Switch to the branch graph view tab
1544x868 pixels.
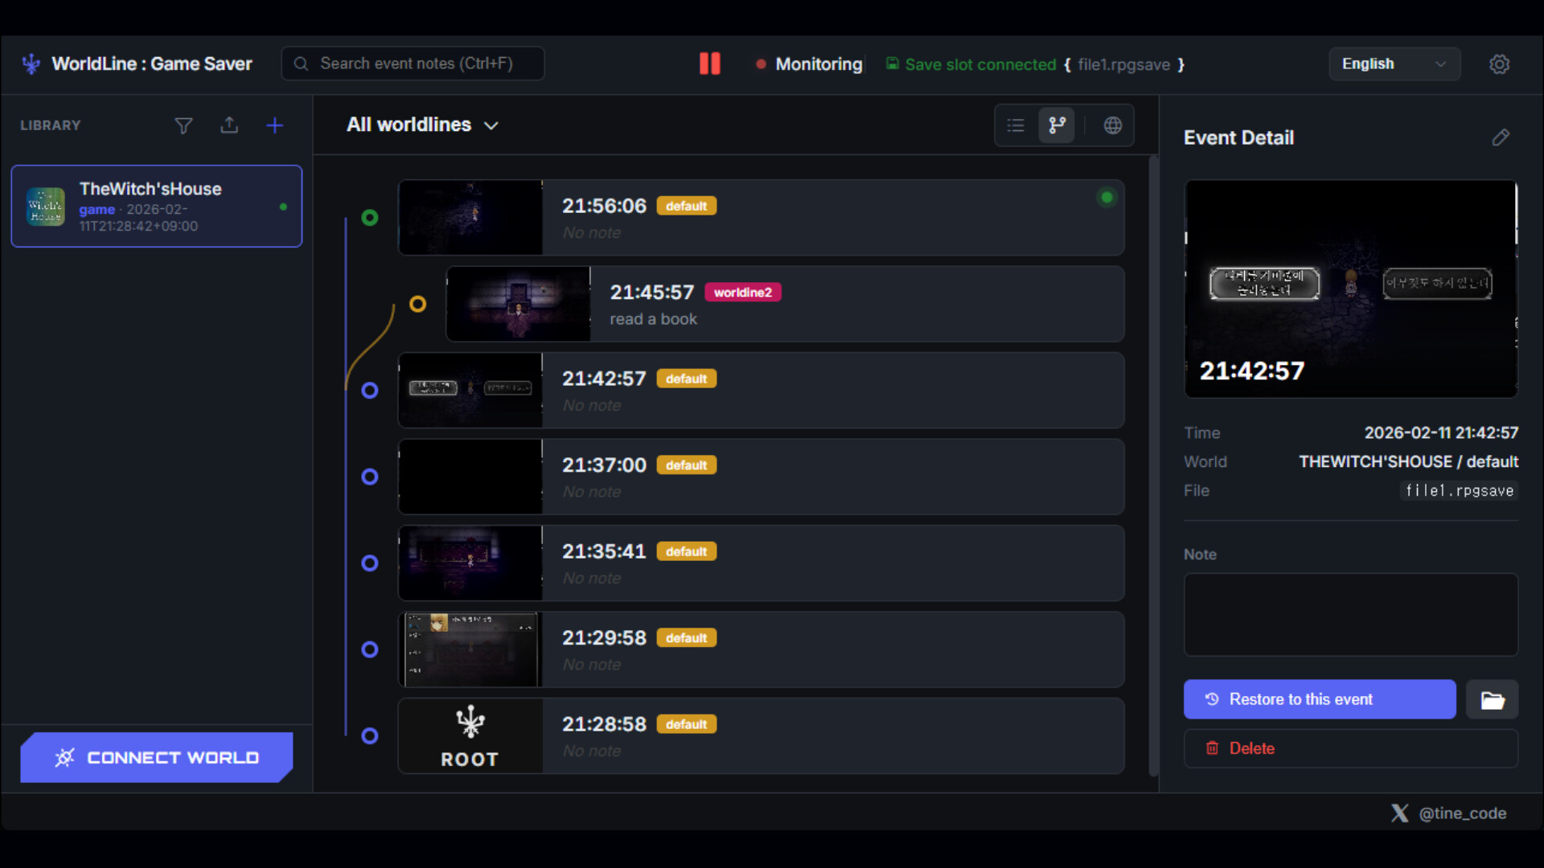[1056, 125]
